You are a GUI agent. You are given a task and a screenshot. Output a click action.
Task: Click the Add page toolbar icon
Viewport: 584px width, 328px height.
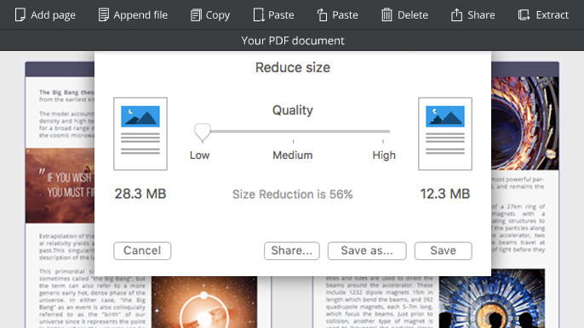click(20, 15)
